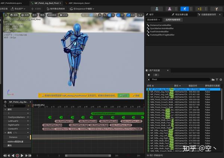Collapse the 曲线 (Curves) track group

tap(5, 133)
